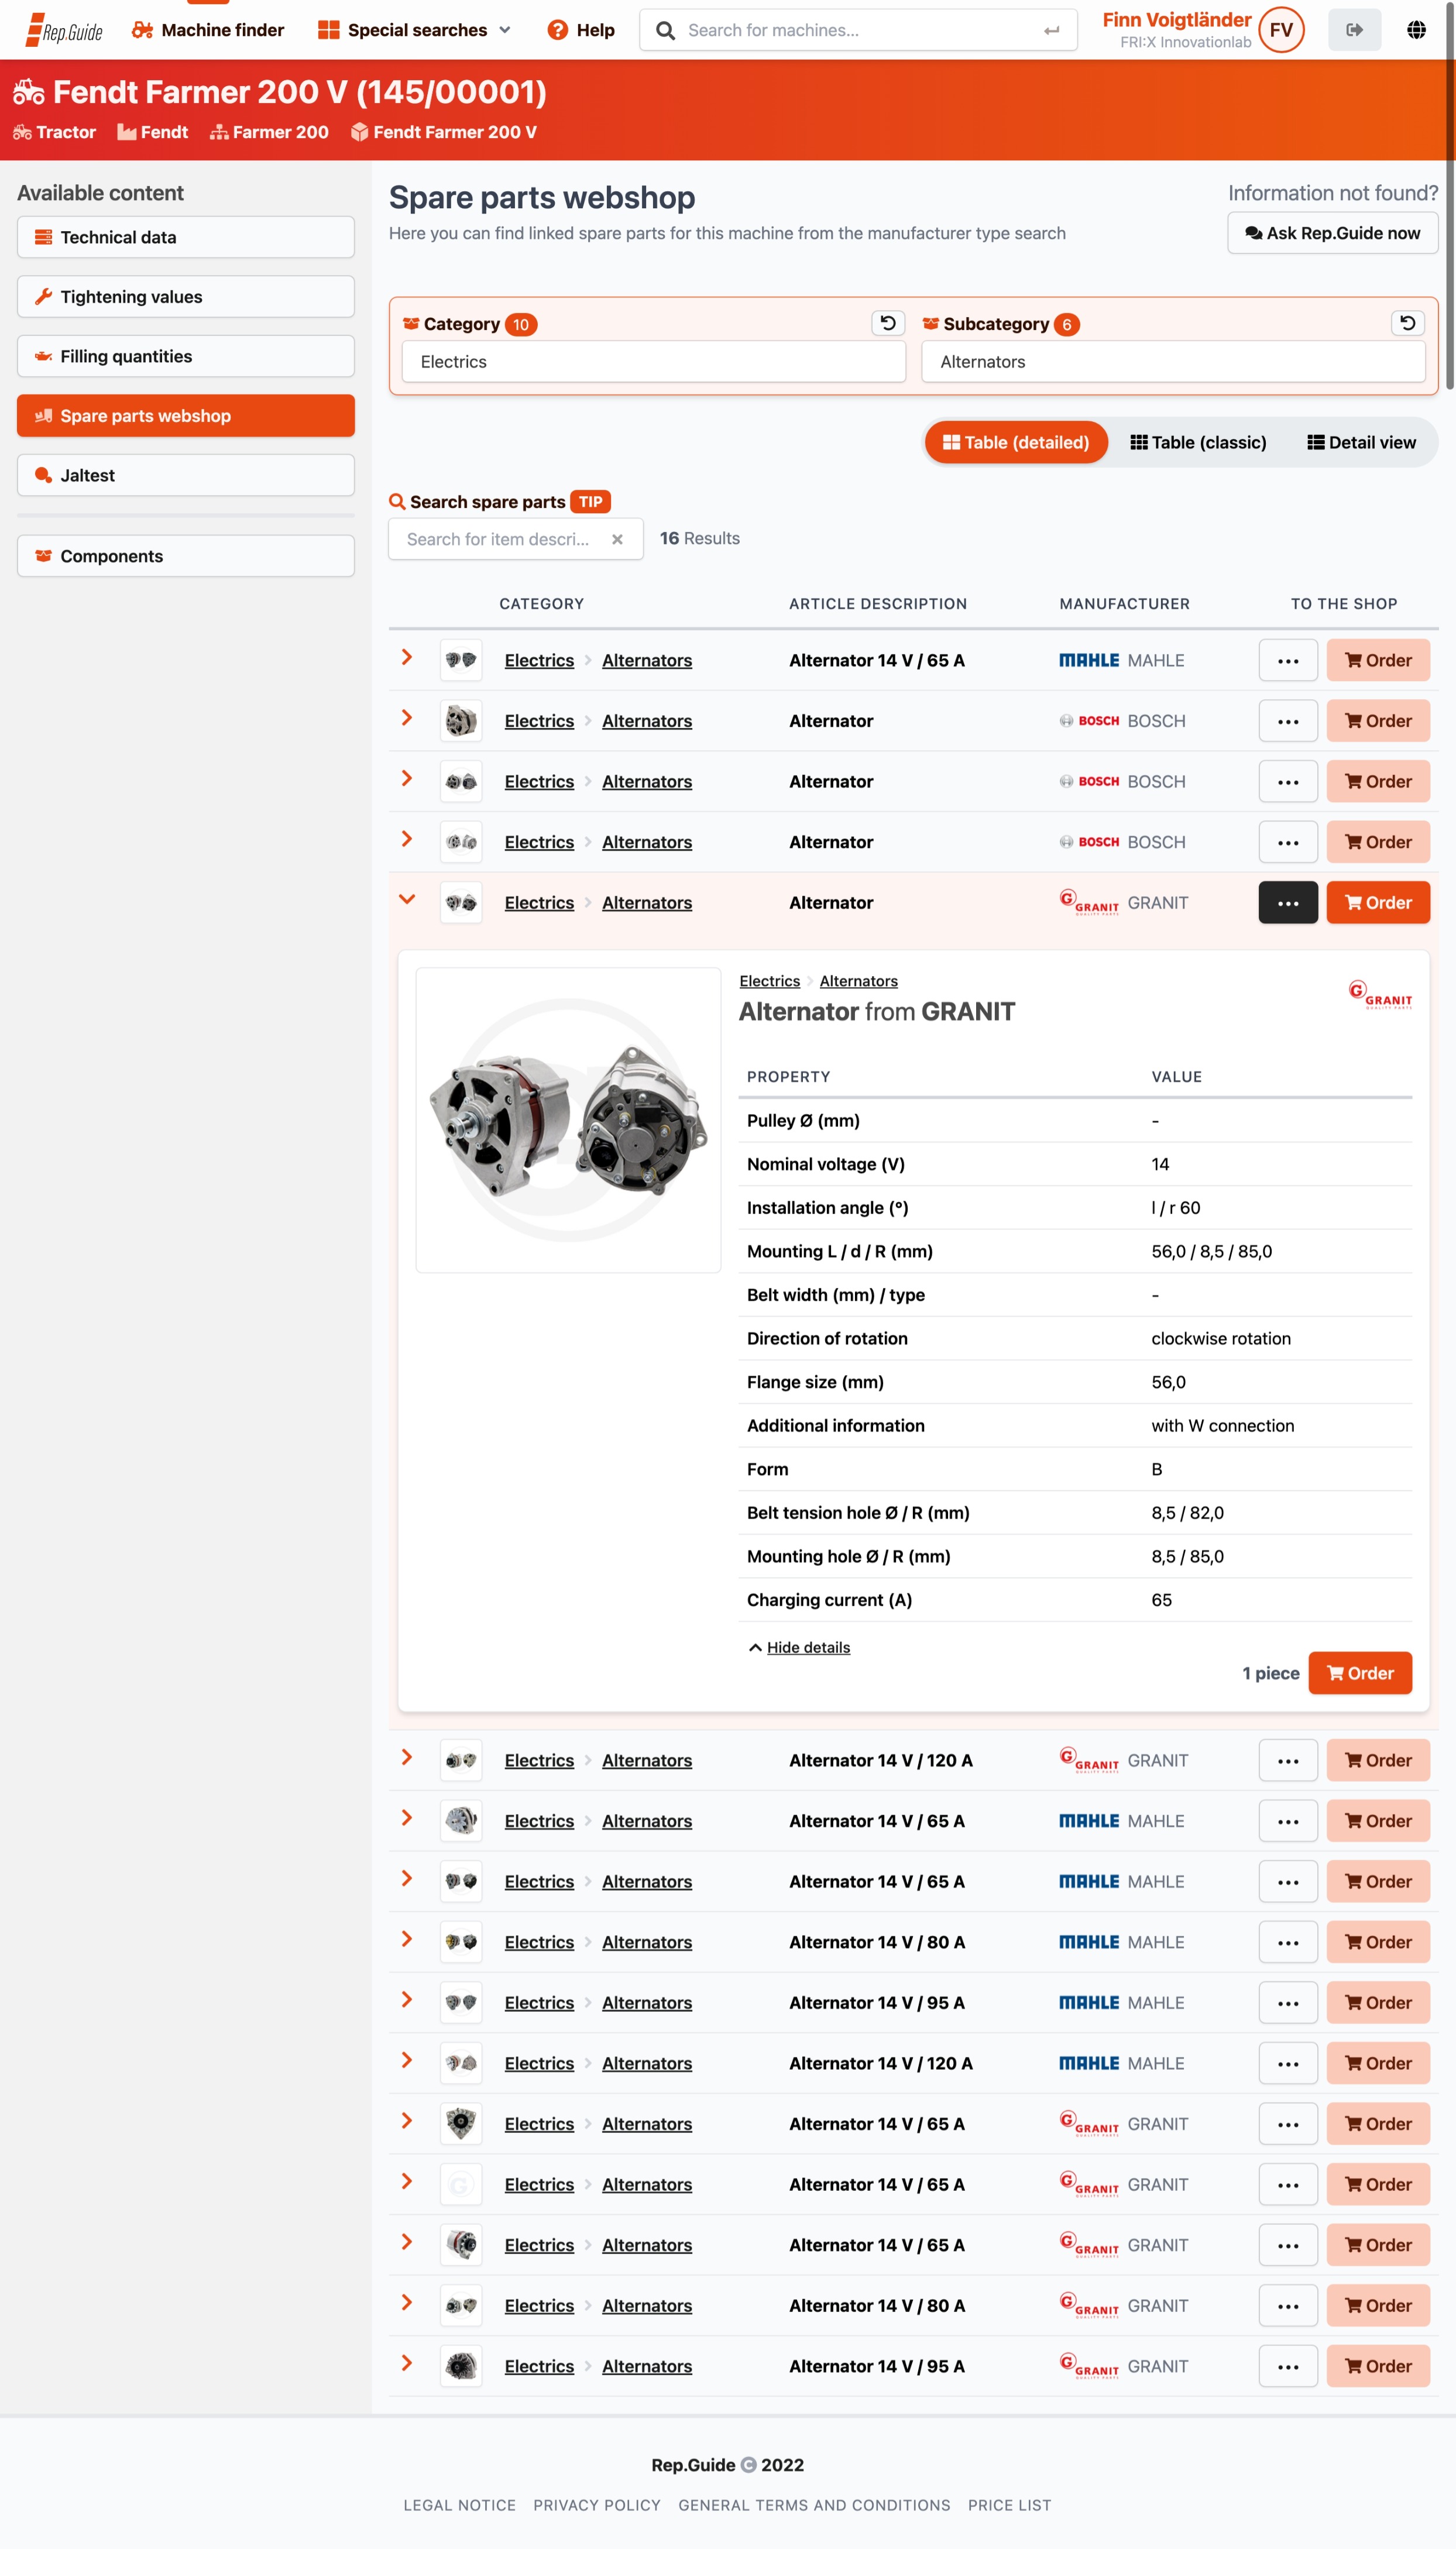Open more options for GRANIT Alternator 14 V / 95 A
The image size is (1456, 2549).
coord(1287,2366)
